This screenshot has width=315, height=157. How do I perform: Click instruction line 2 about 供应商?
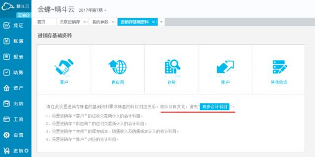point(96,124)
